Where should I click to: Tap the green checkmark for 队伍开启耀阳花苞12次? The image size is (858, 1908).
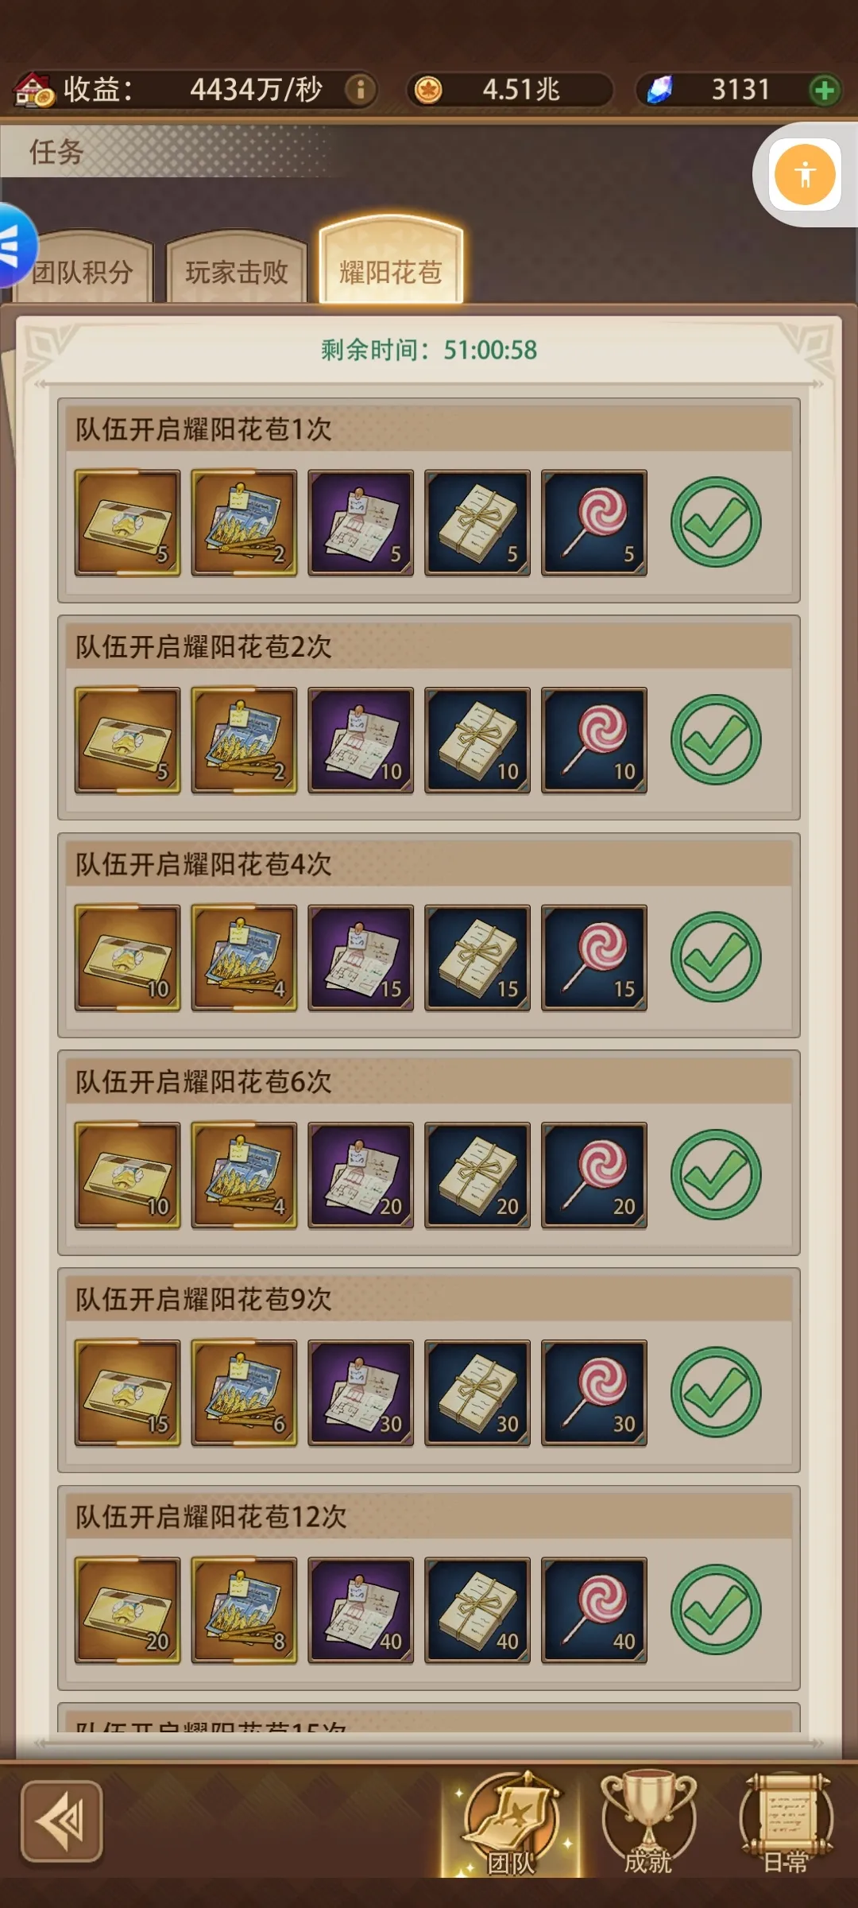[716, 1610]
